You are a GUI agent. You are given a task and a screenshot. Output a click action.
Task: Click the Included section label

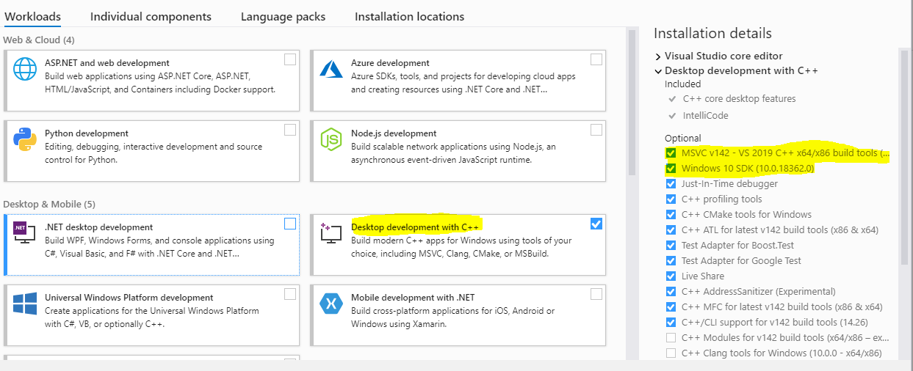(683, 84)
